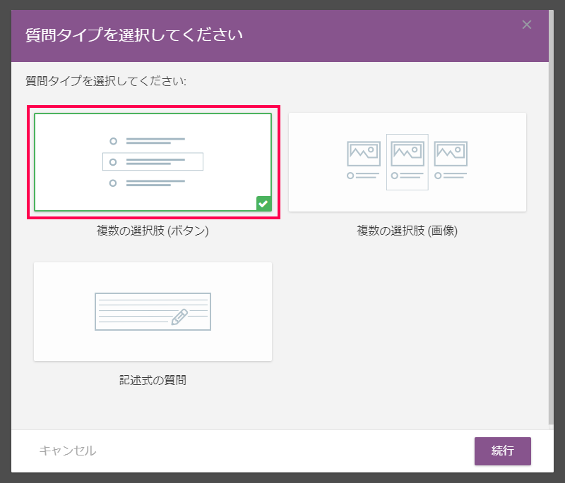This screenshot has height=483, width=565.
Task: Click the 複数の選択肢 (ボタン) label
Action: point(153,231)
